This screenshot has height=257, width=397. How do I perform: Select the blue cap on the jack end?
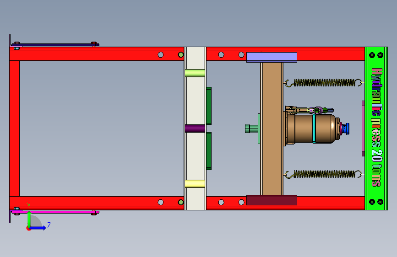point(346,128)
